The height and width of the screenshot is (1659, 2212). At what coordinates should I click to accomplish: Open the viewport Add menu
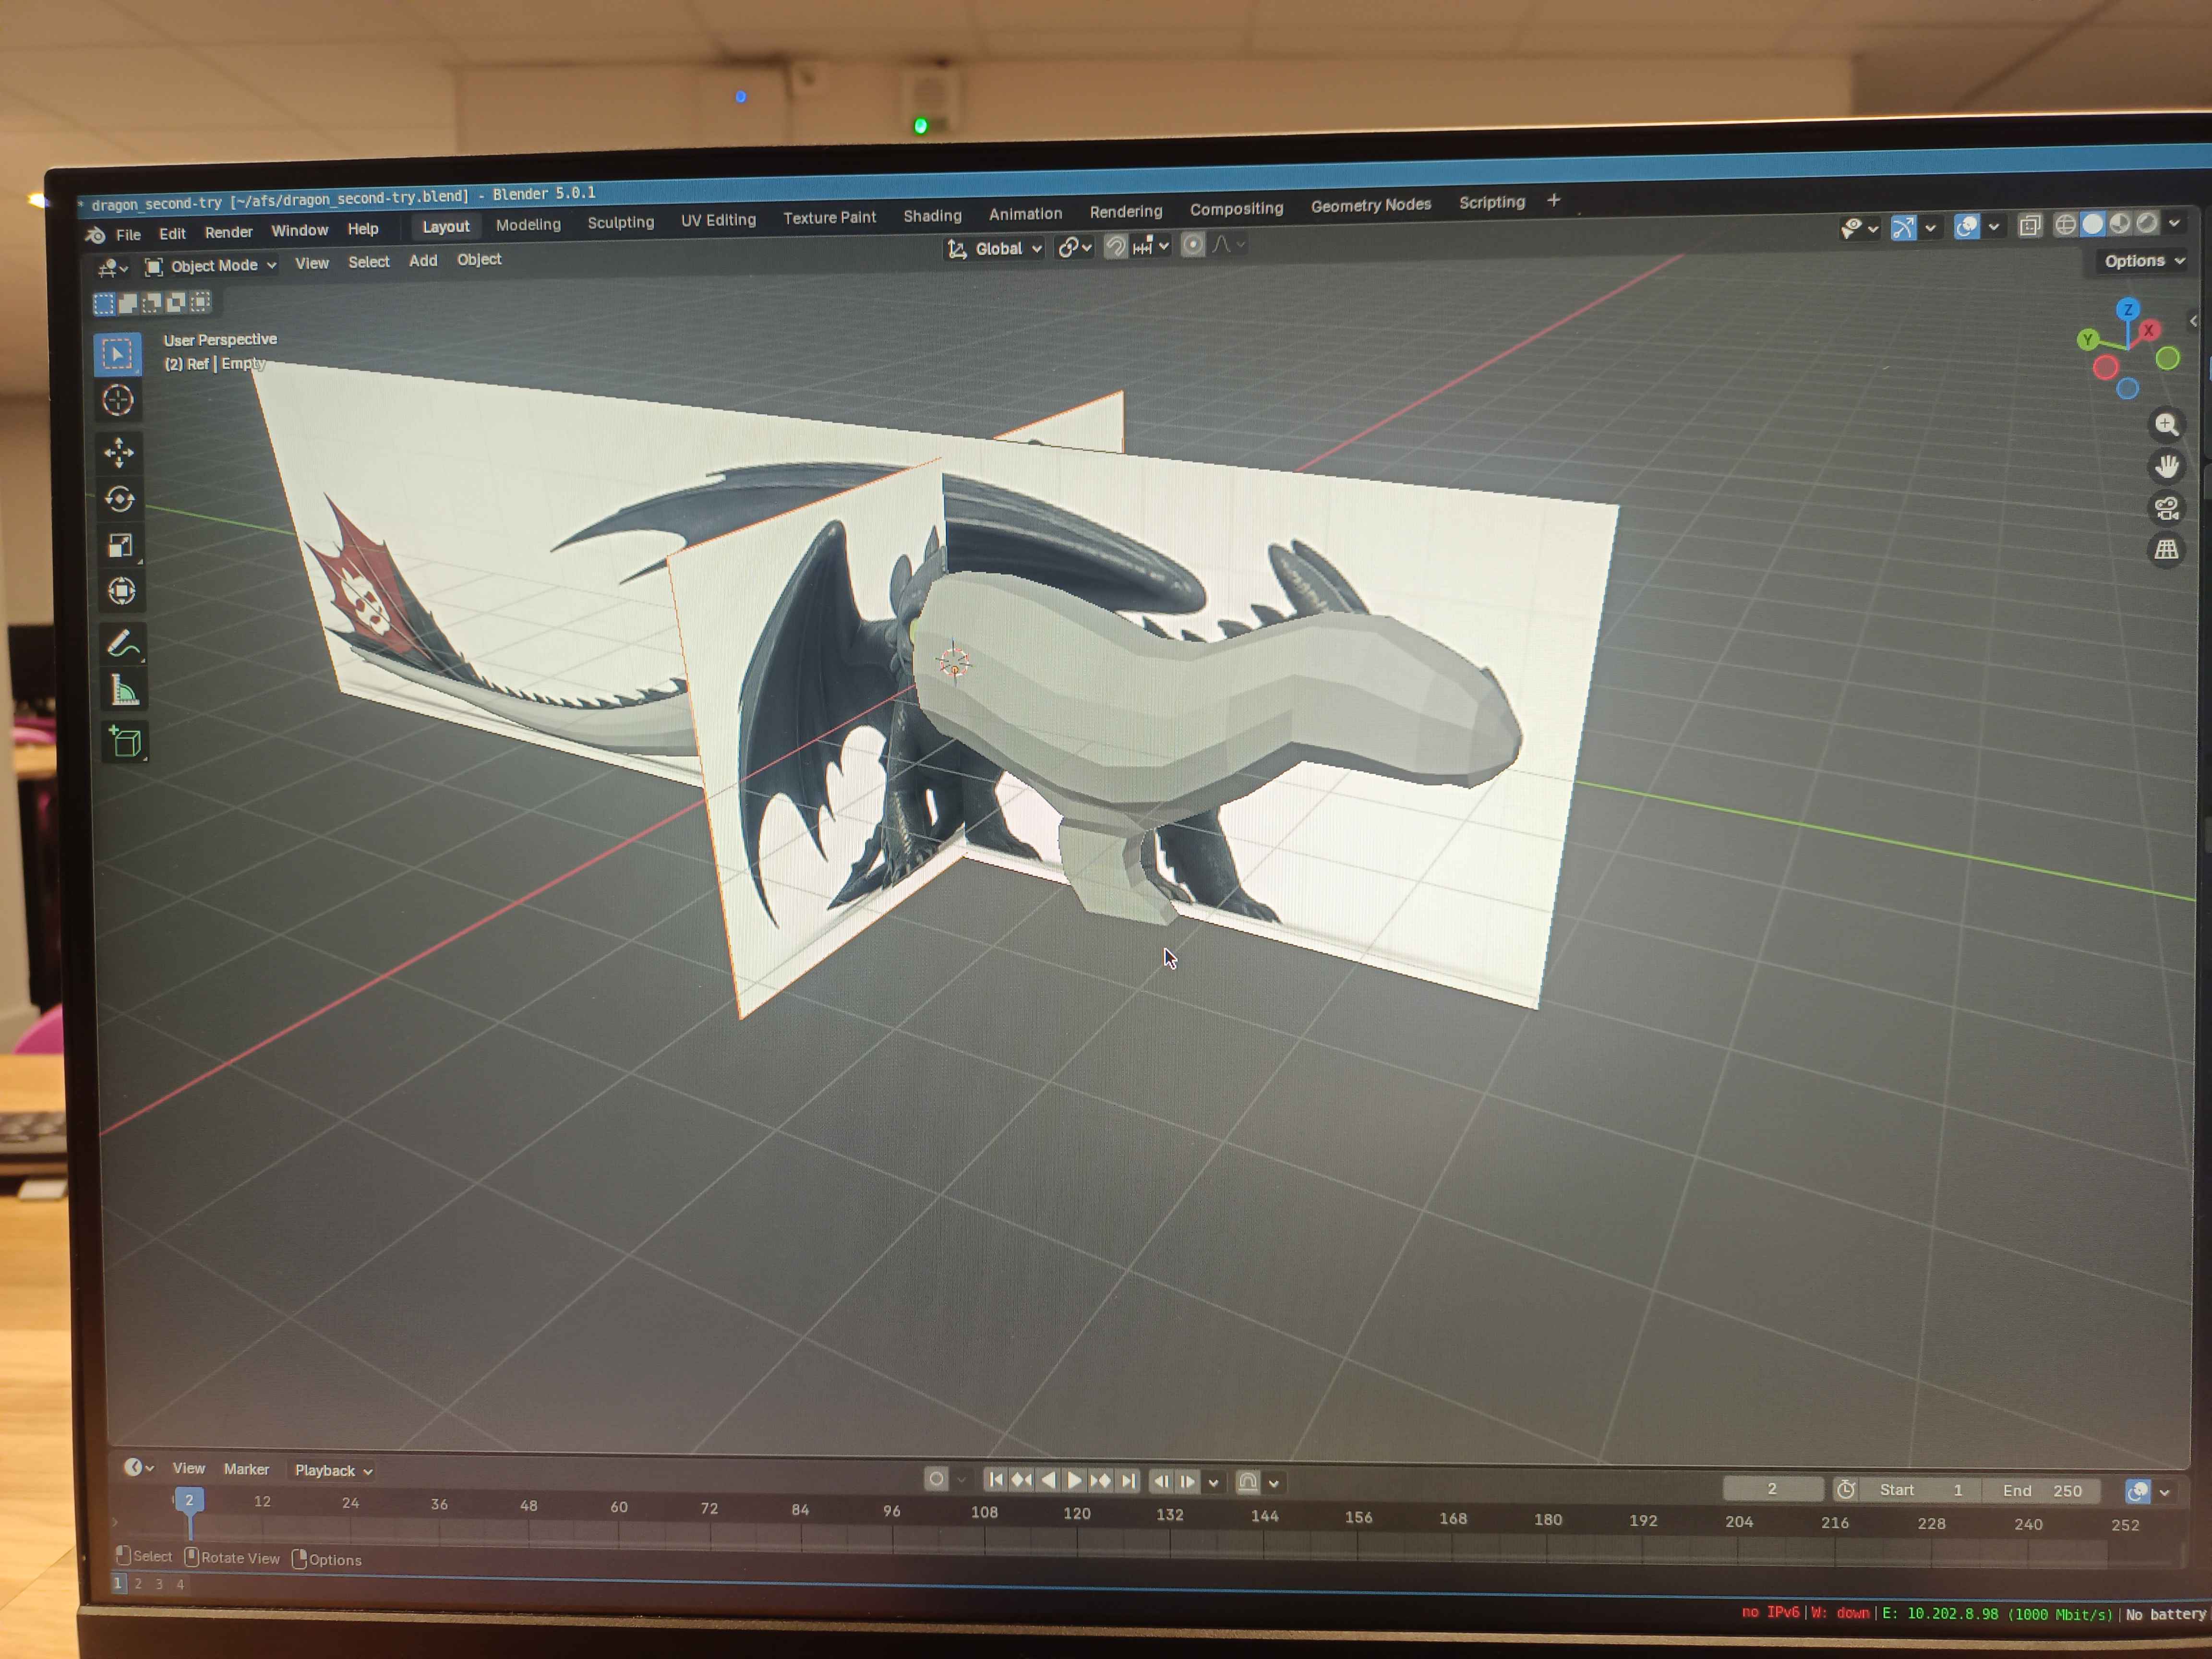(x=423, y=261)
